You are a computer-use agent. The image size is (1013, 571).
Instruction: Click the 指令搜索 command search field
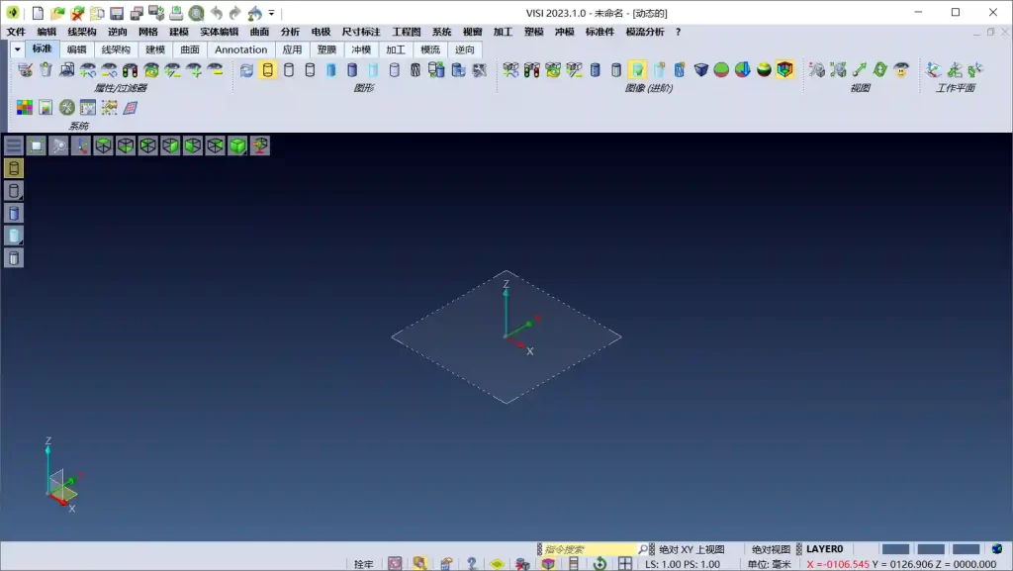click(x=587, y=549)
